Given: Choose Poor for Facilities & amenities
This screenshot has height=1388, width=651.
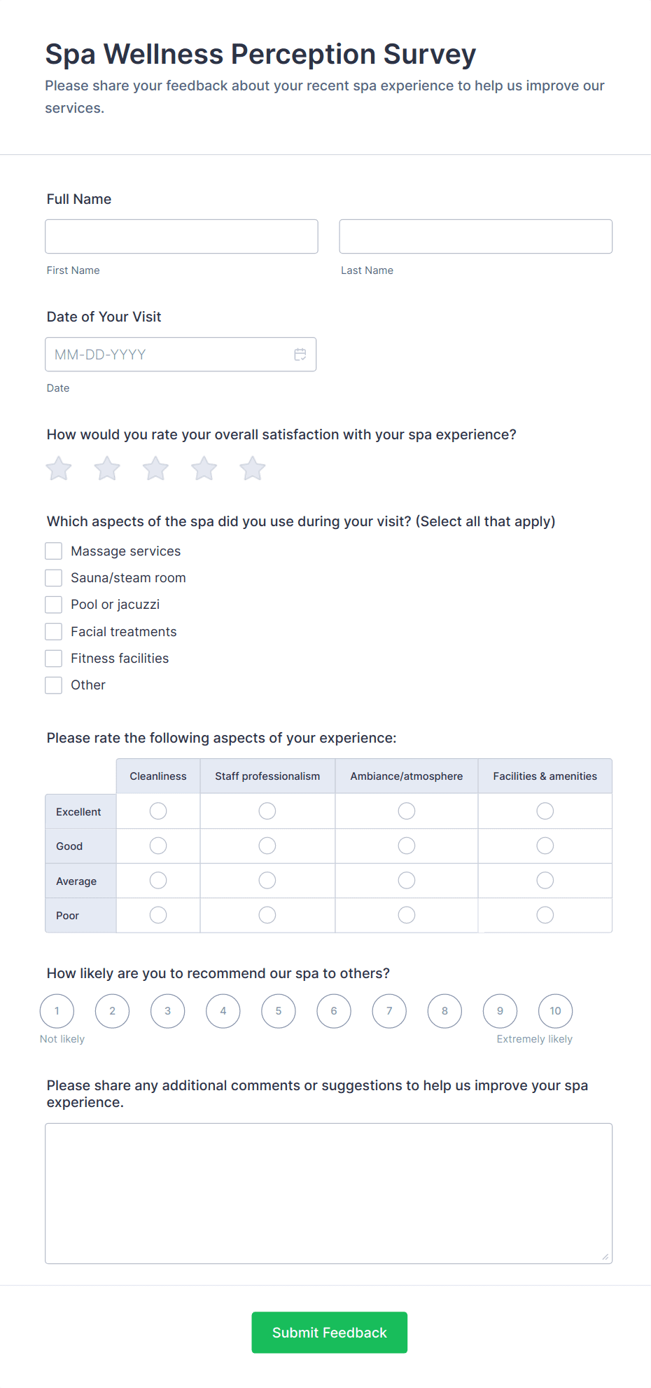Looking at the screenshot, I should (545, 915).
